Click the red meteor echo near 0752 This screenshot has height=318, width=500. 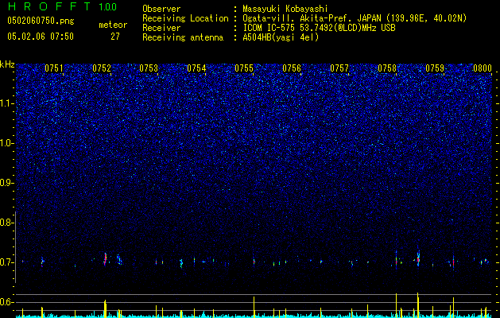105,258
